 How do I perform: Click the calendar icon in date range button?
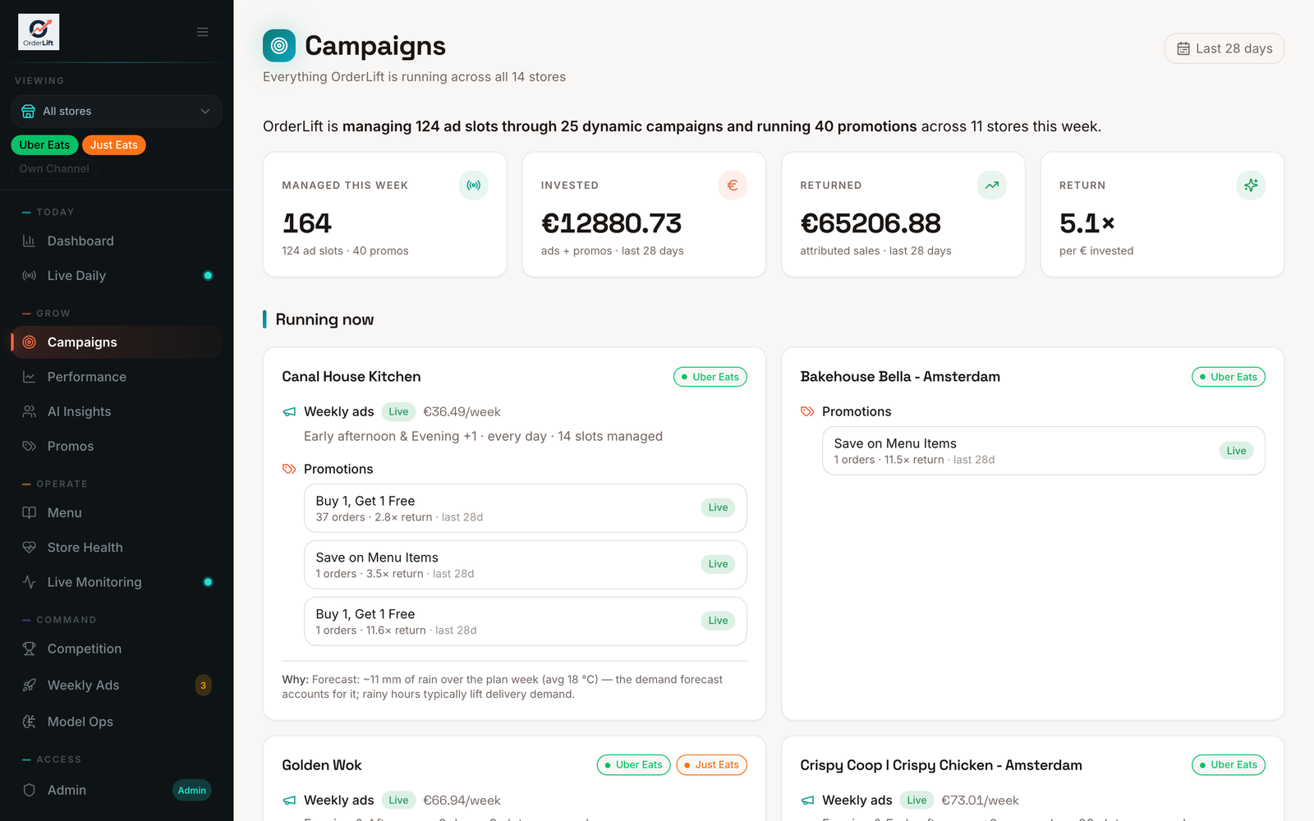(x=1183, y=48)
